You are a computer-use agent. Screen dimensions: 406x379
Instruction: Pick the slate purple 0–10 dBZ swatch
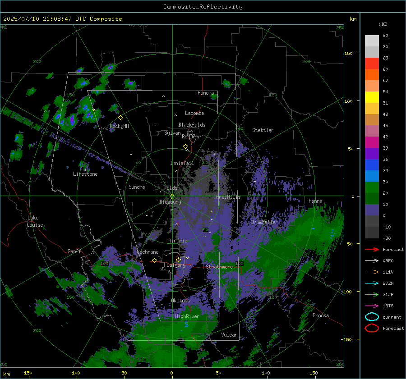pos(372,210)
